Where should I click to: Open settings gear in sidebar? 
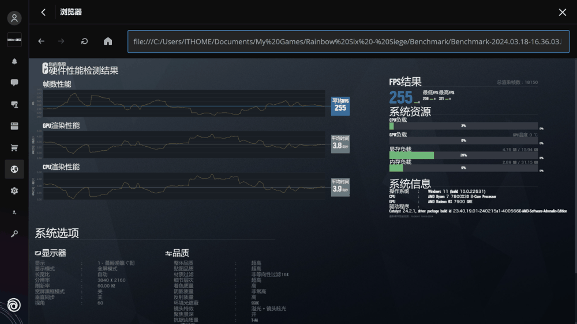click(14, 191)
